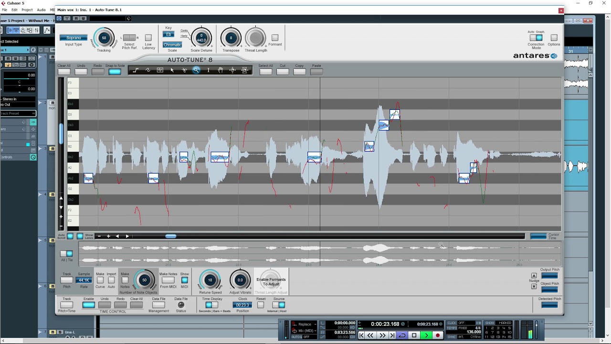Viewport: 611px width, 344px height.
Task: Nudge pitch down with the down arrow
Action: [x=534, y=286]
